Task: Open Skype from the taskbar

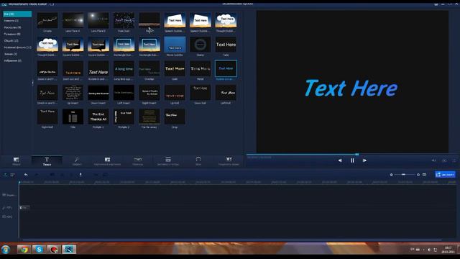Action: 39,250
